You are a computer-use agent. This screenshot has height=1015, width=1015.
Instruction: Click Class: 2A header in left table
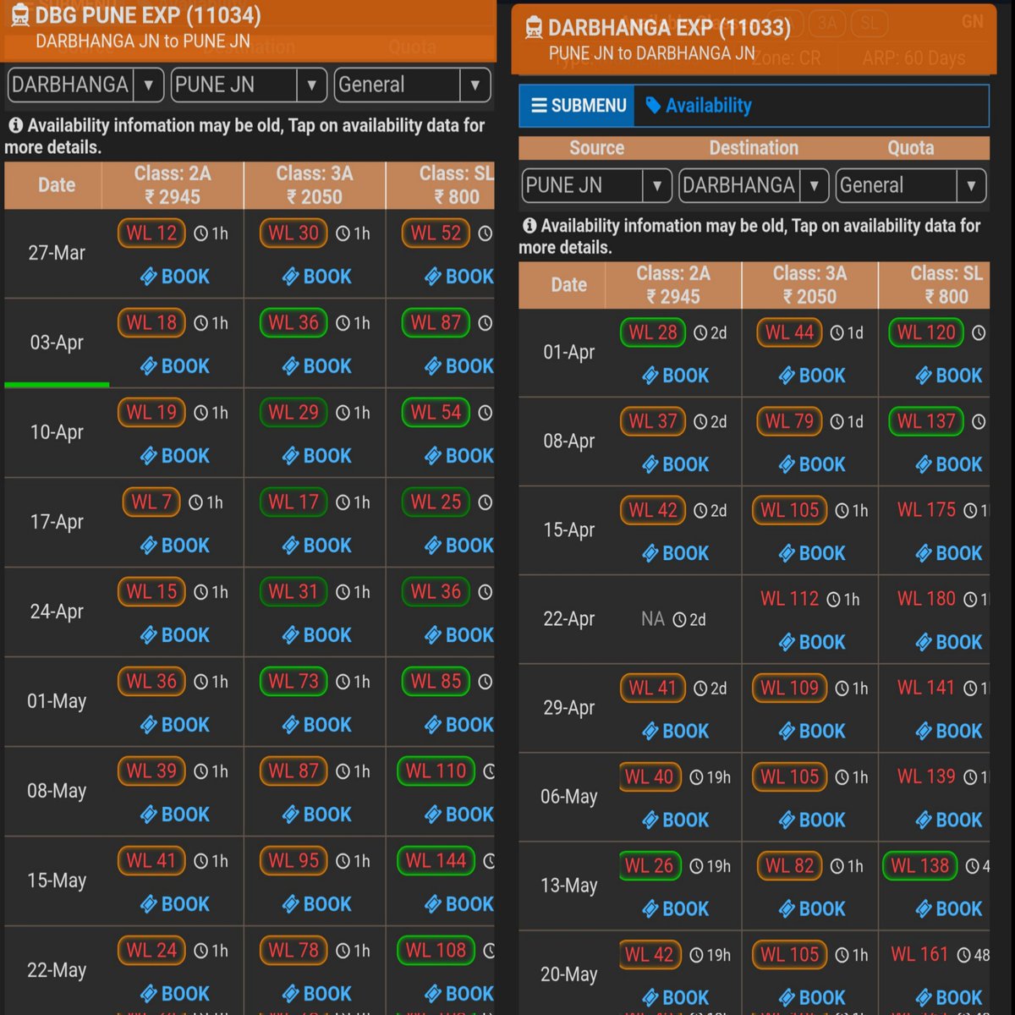(x=173, y=185)
